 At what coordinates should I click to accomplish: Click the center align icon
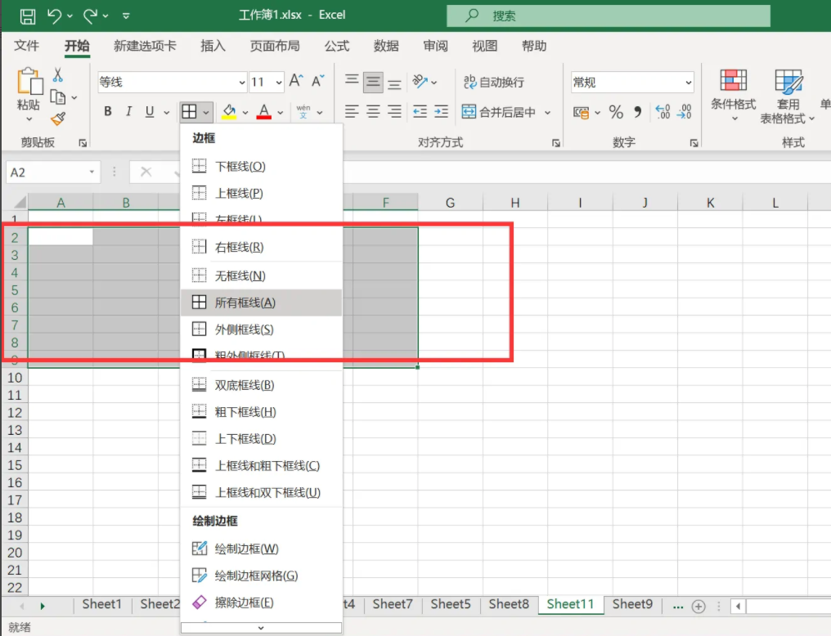coord(373,112)
